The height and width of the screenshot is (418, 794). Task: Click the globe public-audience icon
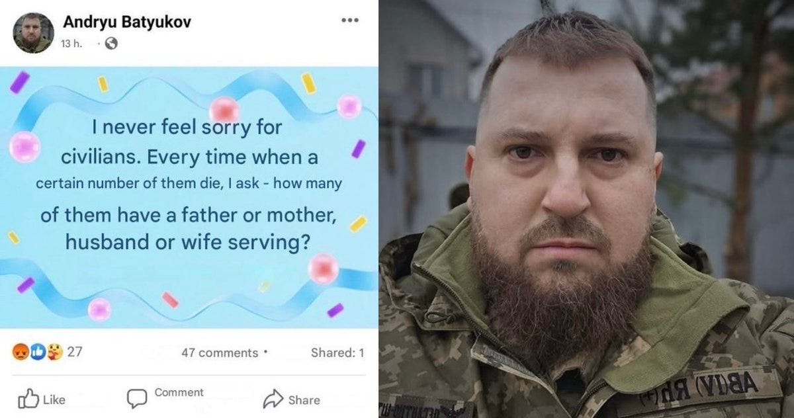(110, 44)
